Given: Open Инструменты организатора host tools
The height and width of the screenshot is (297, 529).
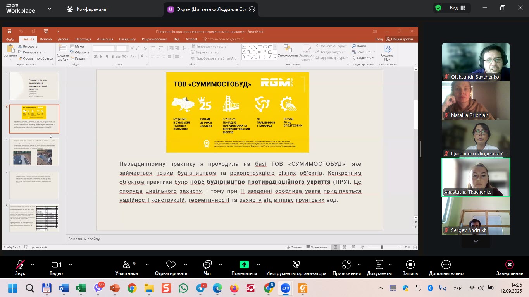Looking at the screenshot, I should (296, 268).
